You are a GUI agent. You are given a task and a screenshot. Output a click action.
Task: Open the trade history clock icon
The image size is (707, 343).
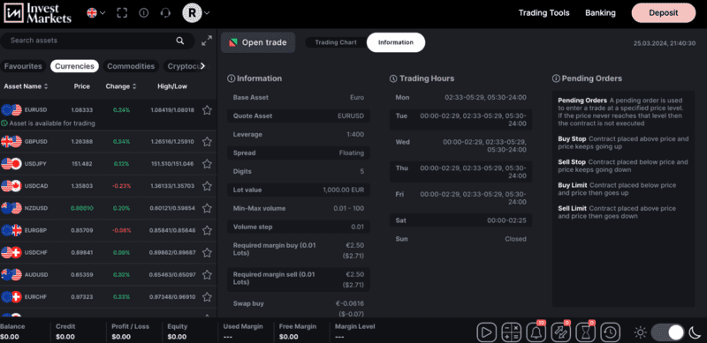point(610,332)
